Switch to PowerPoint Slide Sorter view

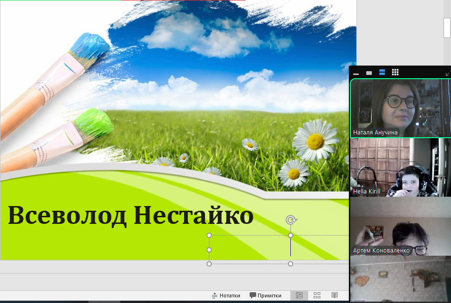coord(317,295)
